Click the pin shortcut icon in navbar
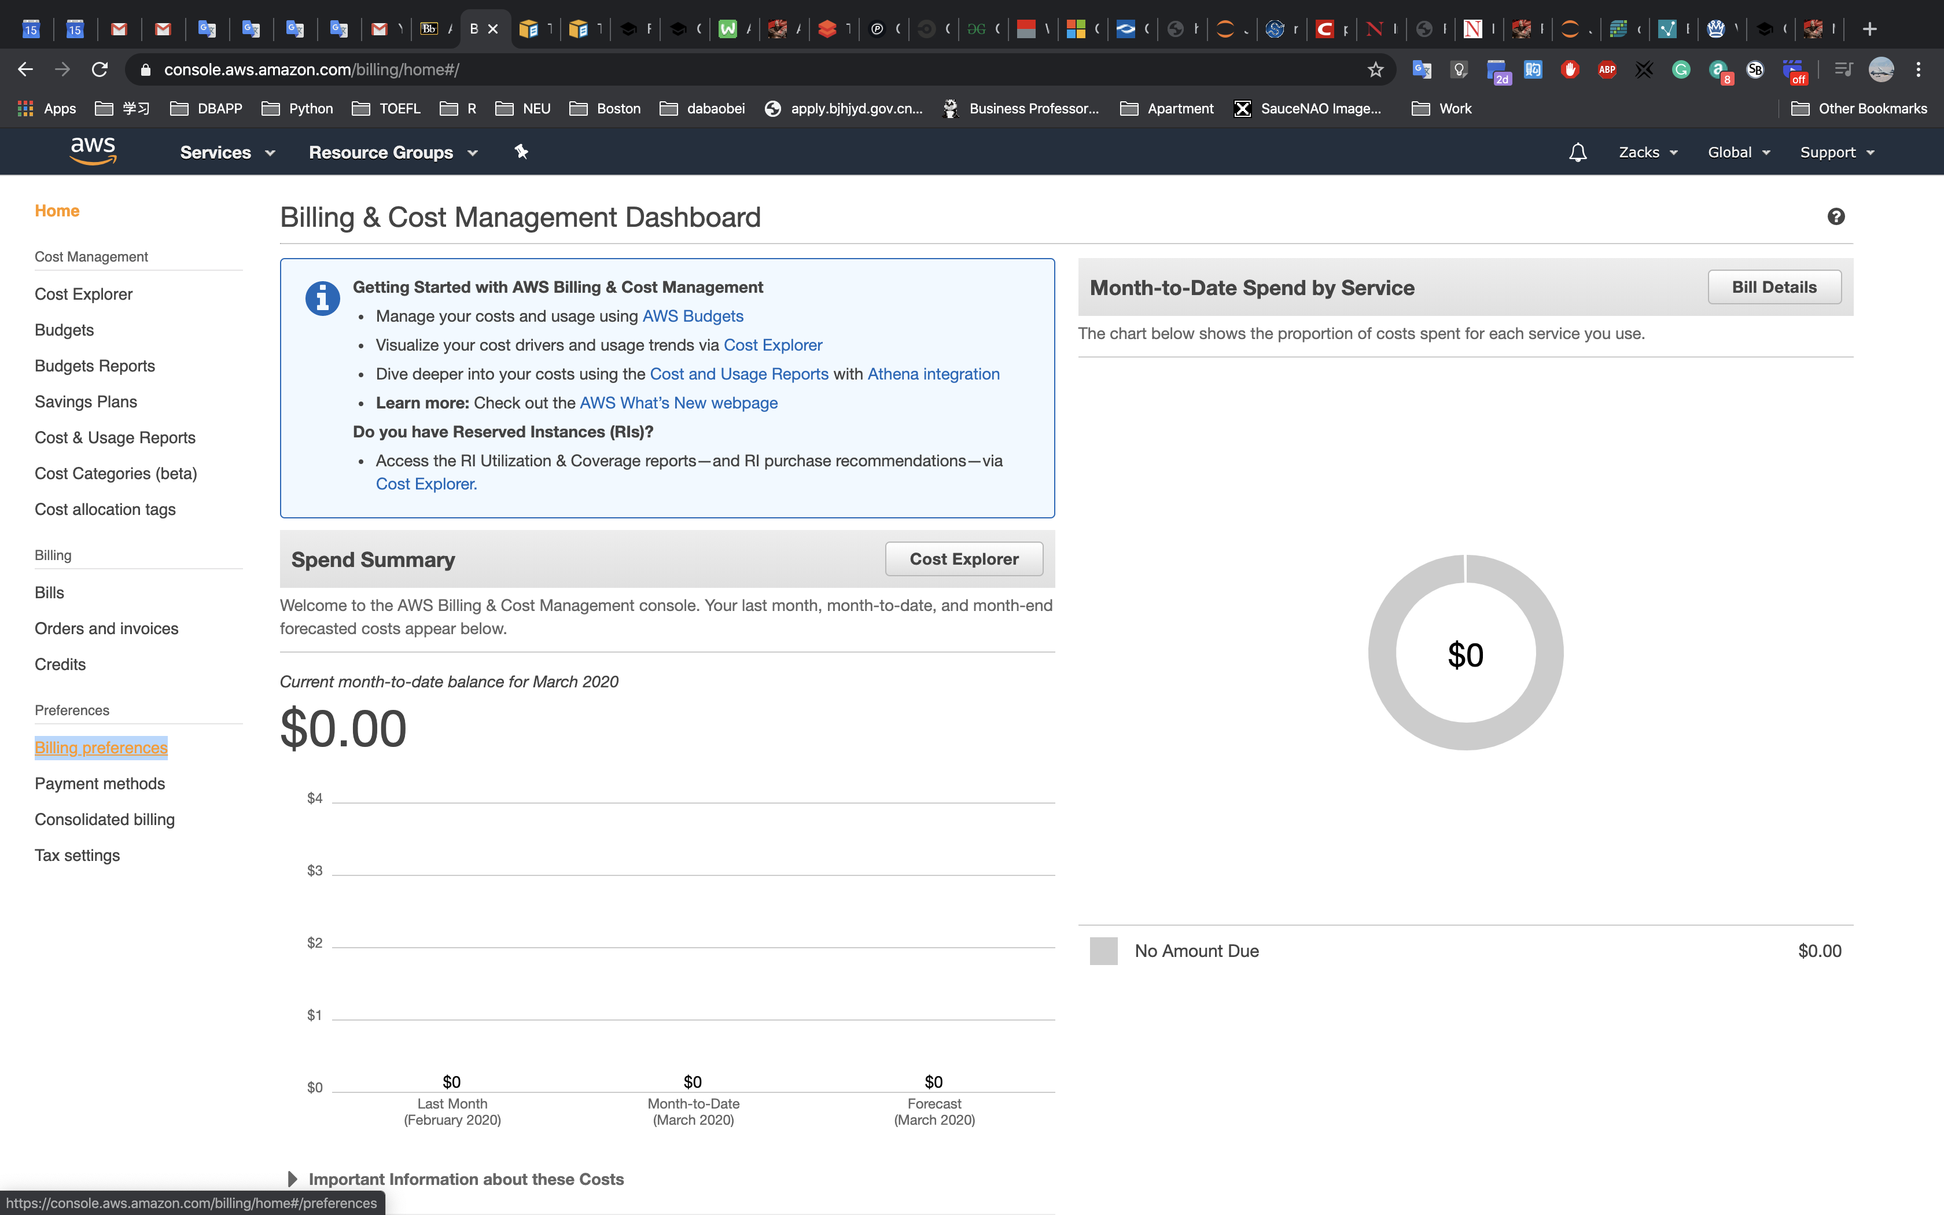The height and width of the screenshot is (1215, 1944). tap(521, 152)
